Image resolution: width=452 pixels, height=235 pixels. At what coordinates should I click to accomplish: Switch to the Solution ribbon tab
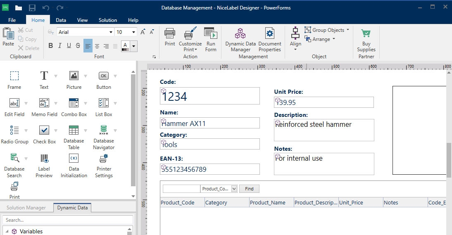(108, 20)
